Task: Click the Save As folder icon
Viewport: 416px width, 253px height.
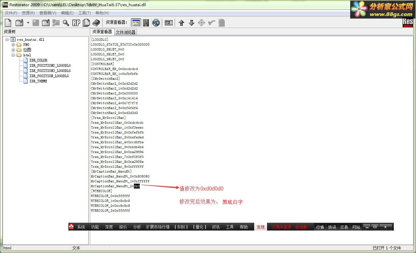Action: tap(46, 22)
